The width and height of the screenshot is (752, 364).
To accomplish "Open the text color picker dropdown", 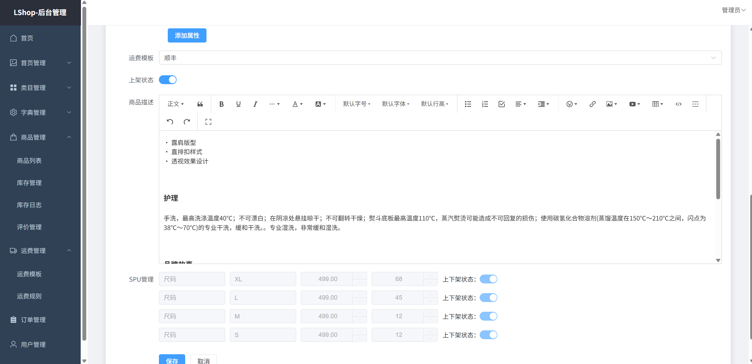I will click(x=297, y=104).
